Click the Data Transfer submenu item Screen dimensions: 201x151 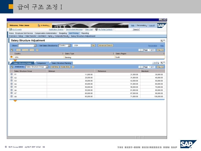31,36
